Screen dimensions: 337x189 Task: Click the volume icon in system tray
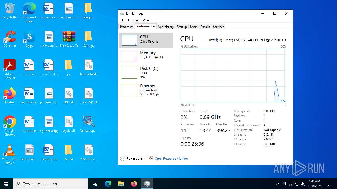(x=303, y=184)
